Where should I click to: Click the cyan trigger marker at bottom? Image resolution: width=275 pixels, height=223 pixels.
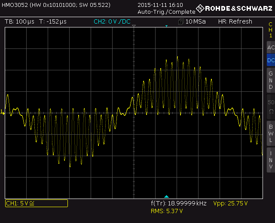[167, 196]
